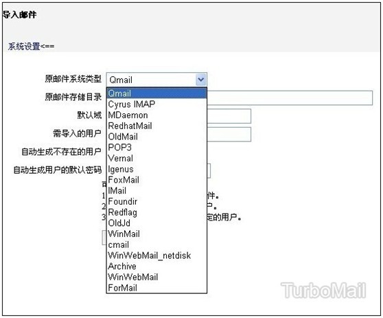The height and width of the screenshot is (318, 383).
Task: Select MDaemon mail system option
Action: coord(156,115)
